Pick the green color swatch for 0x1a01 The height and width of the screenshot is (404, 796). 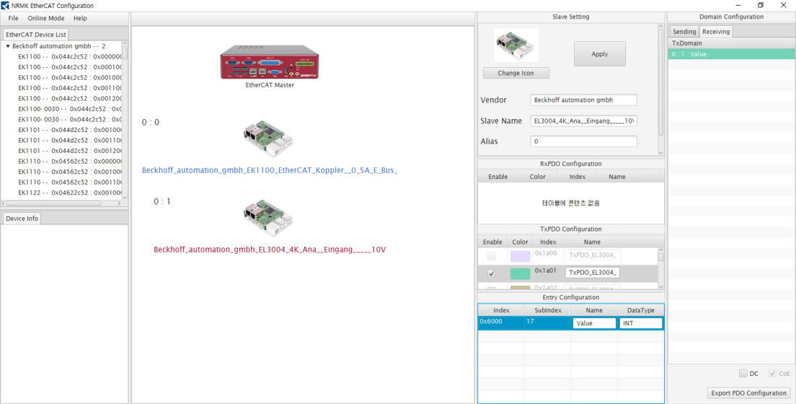(x=521, y=273)
